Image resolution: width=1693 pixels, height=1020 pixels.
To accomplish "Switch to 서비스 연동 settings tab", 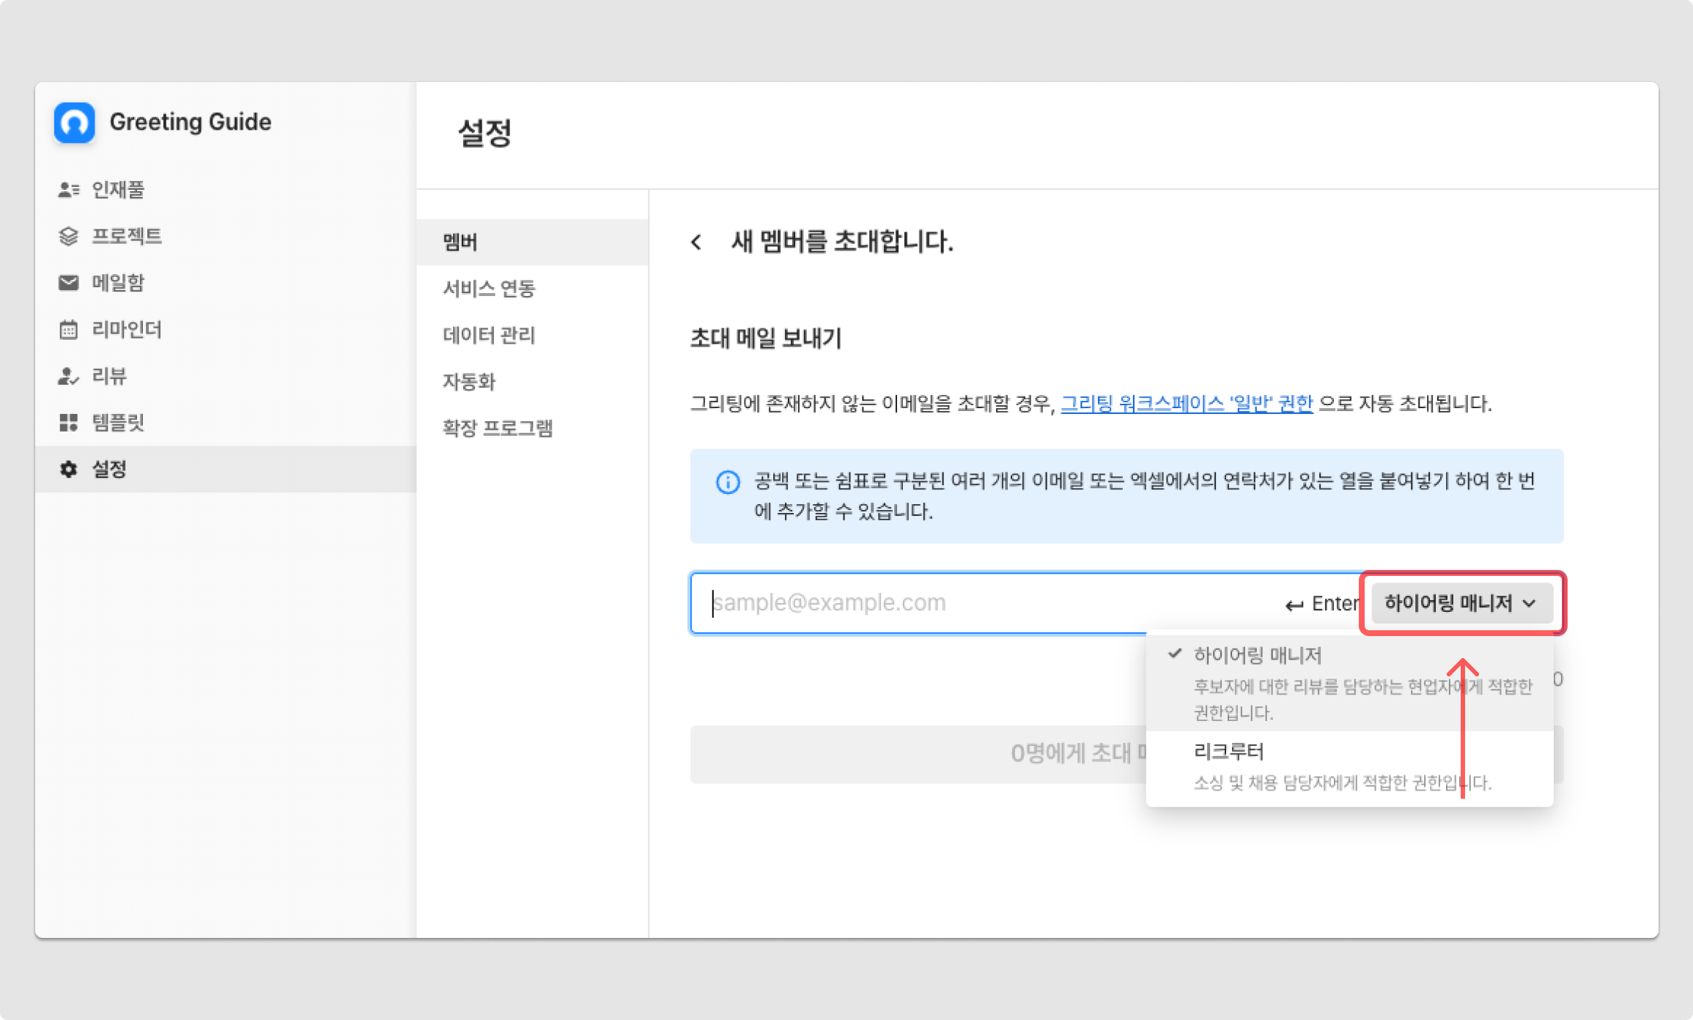I will pyautogui.click(x=489, y=289).
